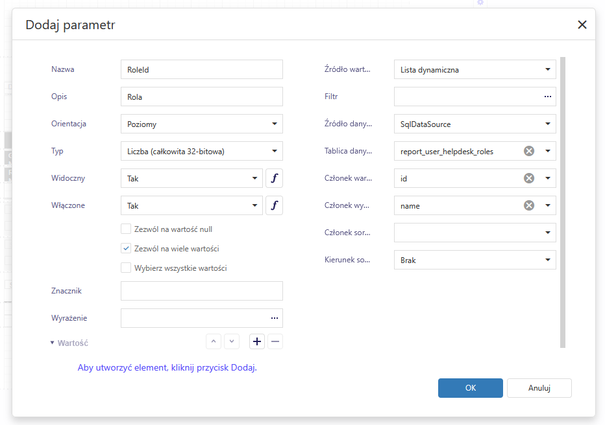The image size is (605, 425).
Task: Click the Nazwa input field
Action: [x=201, y=69]
